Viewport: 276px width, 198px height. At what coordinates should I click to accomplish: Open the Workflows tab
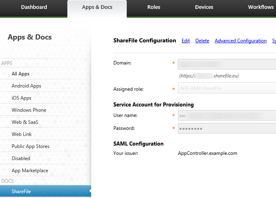click(x=261, y=7)
